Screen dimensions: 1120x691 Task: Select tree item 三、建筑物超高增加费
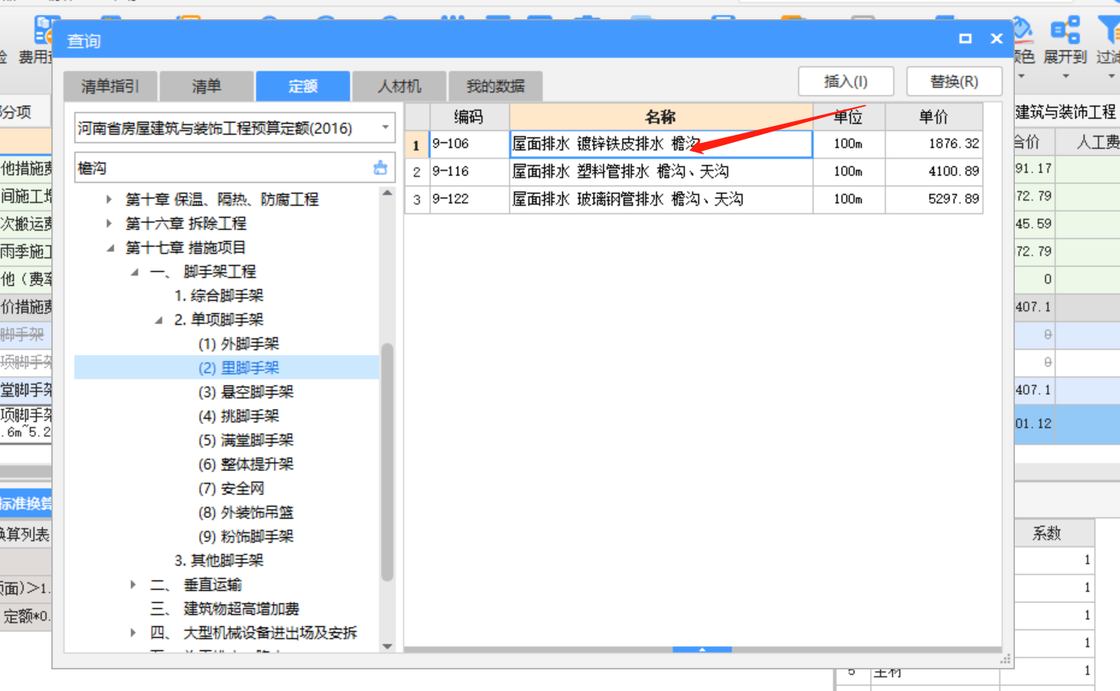(x=225, y=609)
